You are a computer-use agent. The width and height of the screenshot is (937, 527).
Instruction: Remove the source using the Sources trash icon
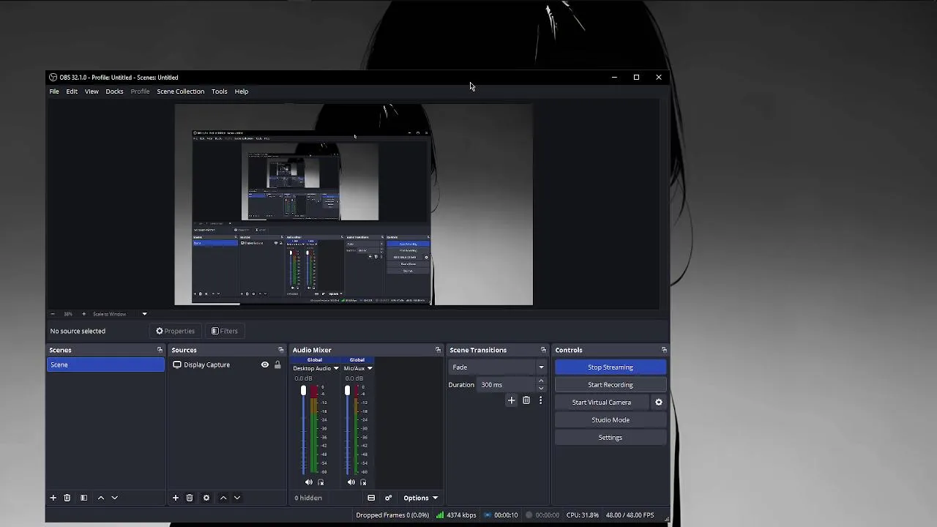pos(189,498)
